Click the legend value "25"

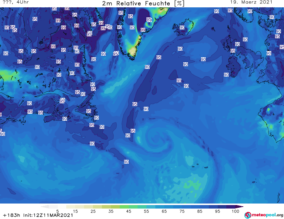pos(93,211)
